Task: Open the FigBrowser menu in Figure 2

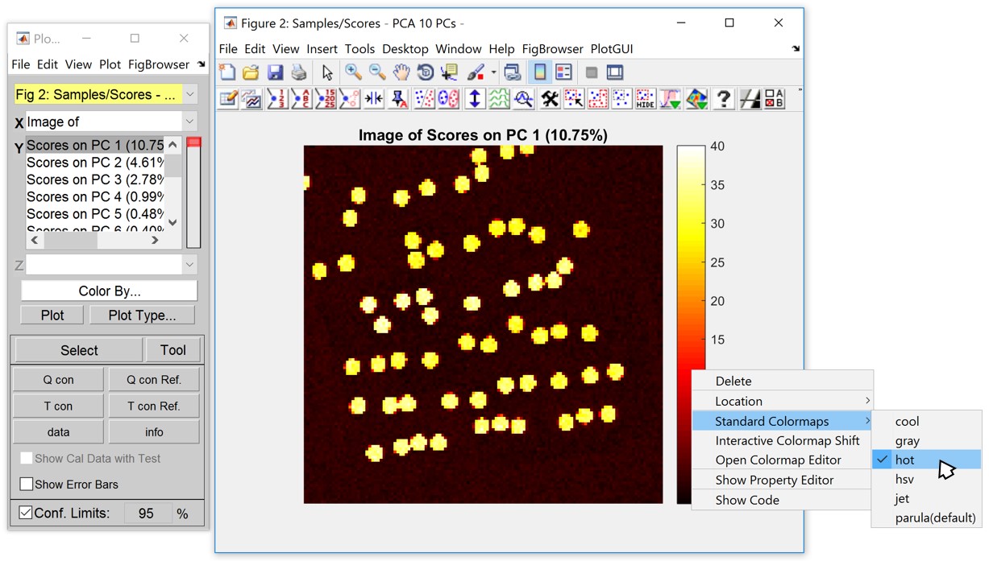Action: point(553,49)
